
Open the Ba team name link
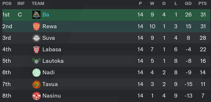pos(46,15)
